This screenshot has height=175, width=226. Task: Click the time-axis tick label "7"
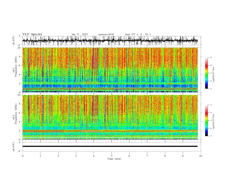pos(147,156)
